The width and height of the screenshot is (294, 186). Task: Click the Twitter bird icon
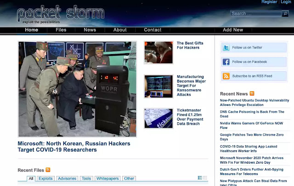[x=226, y=48]
